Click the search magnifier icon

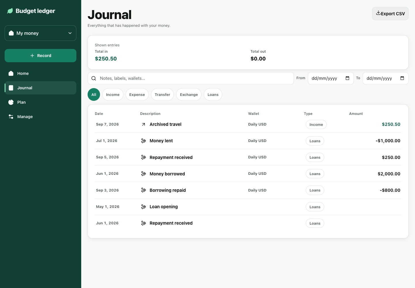pyautogui.click(x=94, y=78)
